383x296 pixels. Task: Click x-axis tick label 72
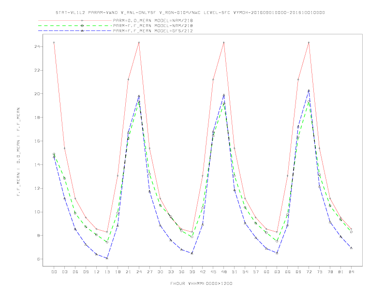click(x=309, y=272)
